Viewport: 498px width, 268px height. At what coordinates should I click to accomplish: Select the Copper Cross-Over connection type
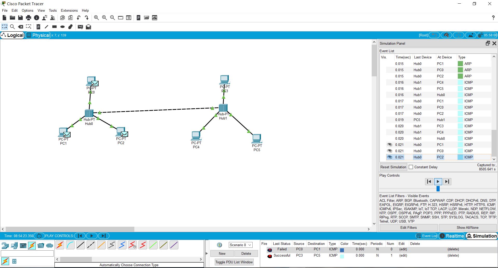91,245
